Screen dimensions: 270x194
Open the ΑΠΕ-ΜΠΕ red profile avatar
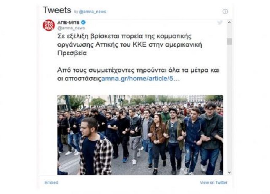[49, 25]
